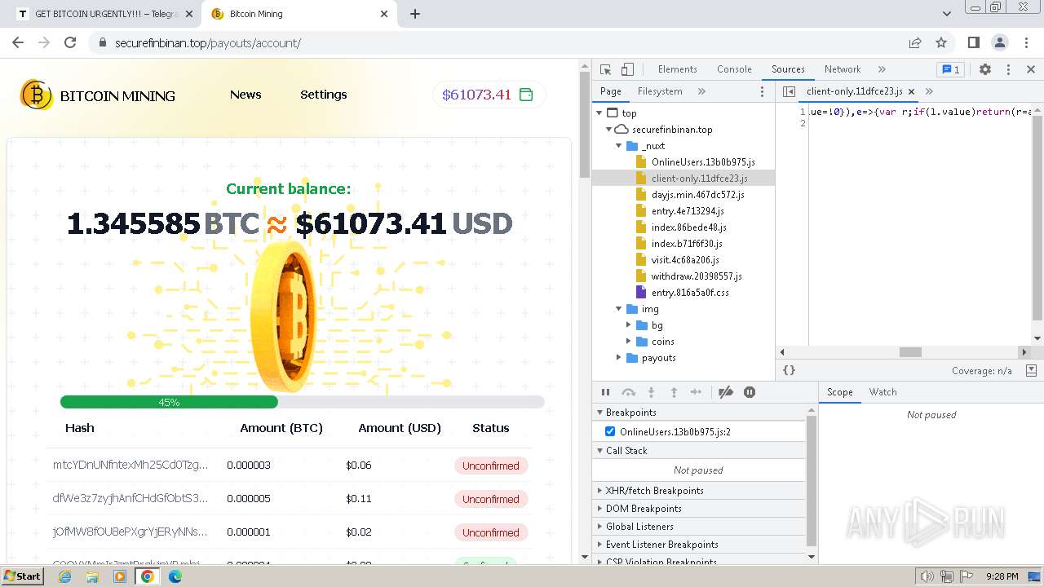Close the client-only.11dfce23.js editor tab
Image resolution: width=1044 pixels, height=587 pixels.
tap(911, 91)
